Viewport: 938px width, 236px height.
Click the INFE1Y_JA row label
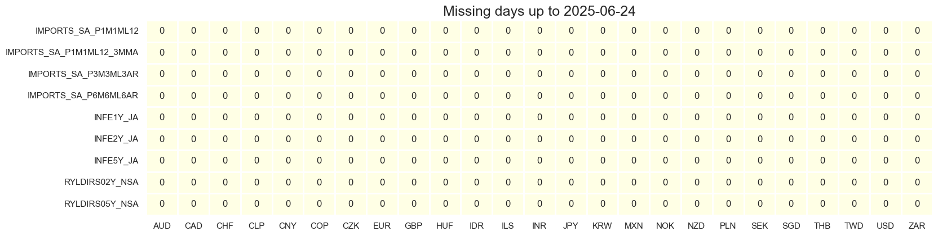[x=116, y=117]
